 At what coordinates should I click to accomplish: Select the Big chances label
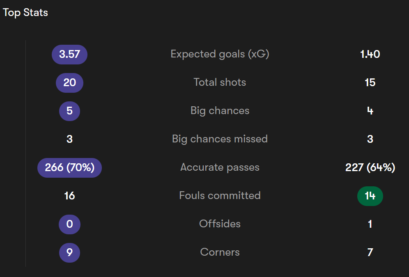(x=220, y=111)
